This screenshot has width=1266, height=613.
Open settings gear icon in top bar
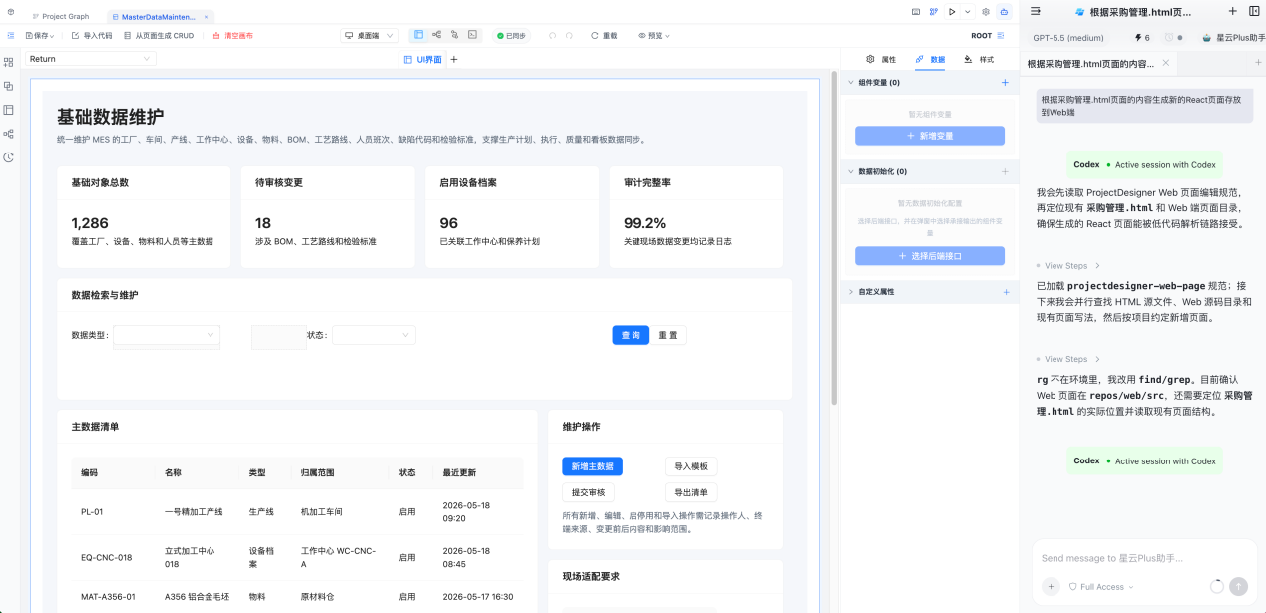click(986, 12)
